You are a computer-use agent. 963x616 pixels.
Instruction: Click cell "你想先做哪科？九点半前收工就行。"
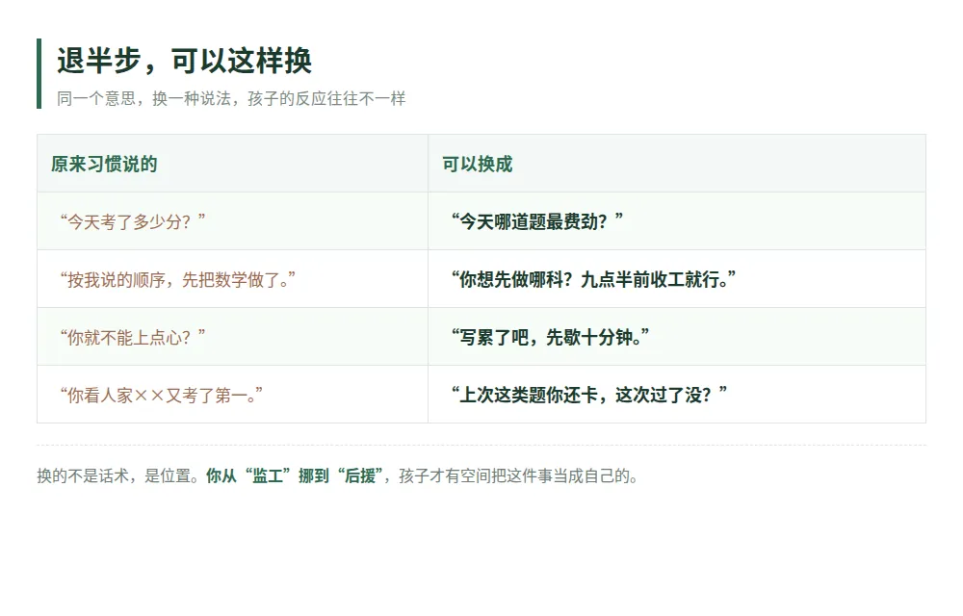tap(677, 279)
